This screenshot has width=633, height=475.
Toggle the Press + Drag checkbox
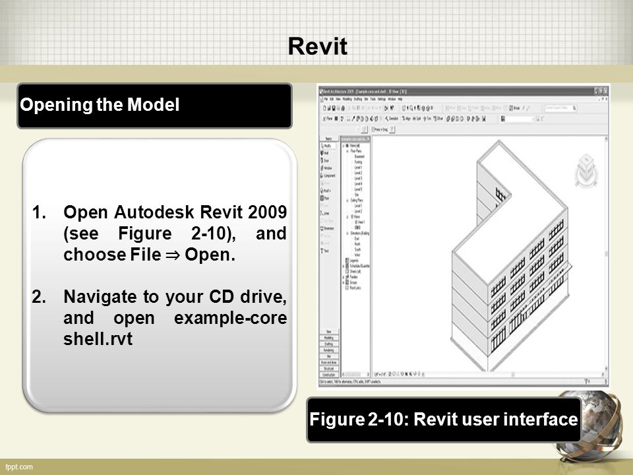pos(373,130)
